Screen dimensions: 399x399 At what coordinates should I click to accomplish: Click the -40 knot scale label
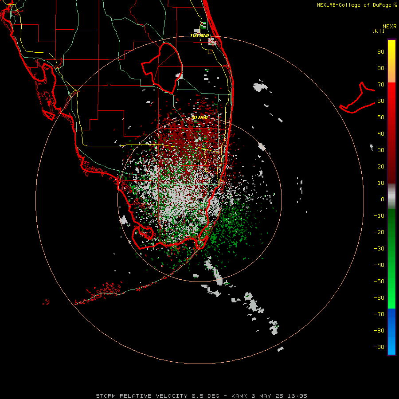pyautogui.click(x=379, y=265)
